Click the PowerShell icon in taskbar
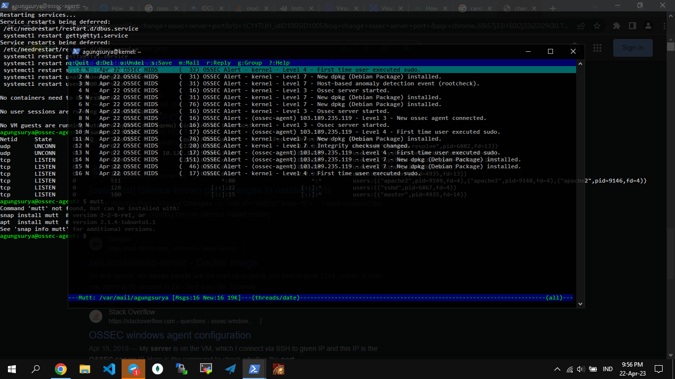675x379 pixels. point(254,369)
